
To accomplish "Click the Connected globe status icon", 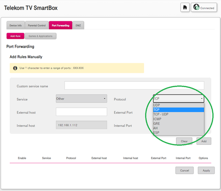I will click(x=196, y=7).
